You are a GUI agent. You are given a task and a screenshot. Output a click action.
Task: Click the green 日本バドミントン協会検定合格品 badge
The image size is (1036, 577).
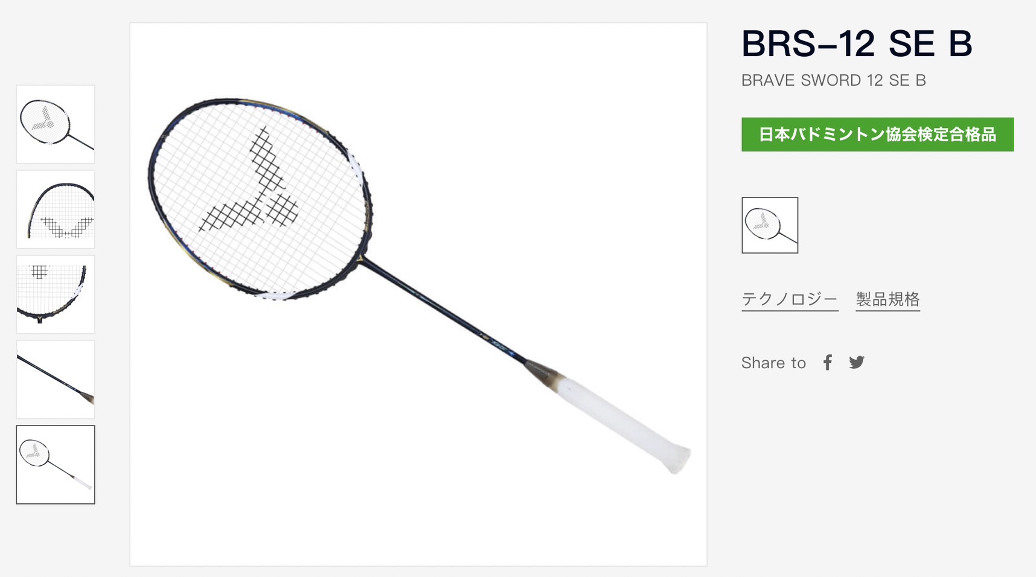pyautogui.click(x=877, y=135)
